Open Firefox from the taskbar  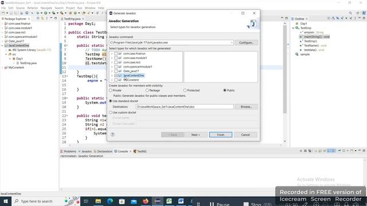[x=146, y=201]
